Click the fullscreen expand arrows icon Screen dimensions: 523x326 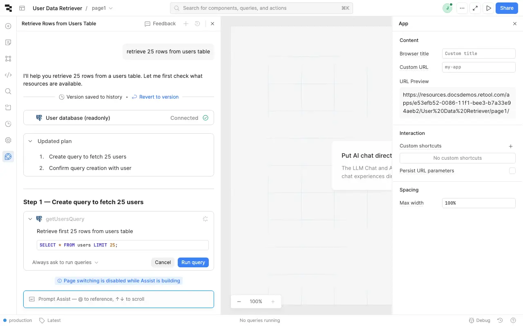[475, 8]
